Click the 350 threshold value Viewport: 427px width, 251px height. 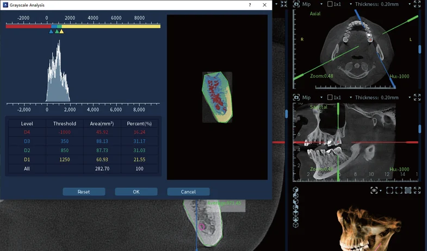point(65,141)
